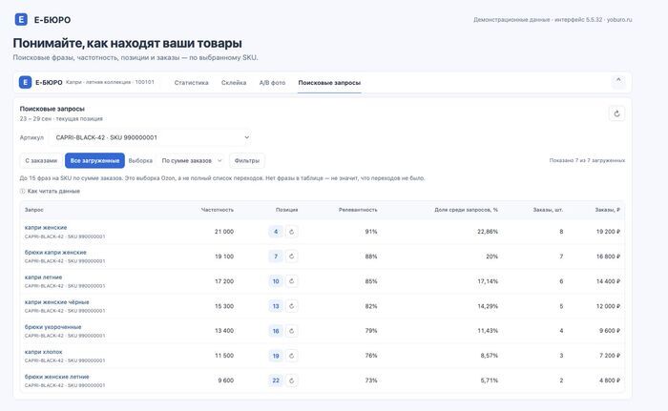This screenshot has width=668, height=411.
Task: Click position badge 19
Action: 276,356
